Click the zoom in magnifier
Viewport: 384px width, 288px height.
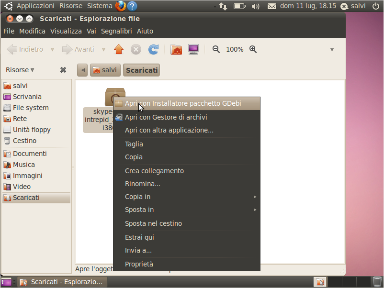[x=253, y=49]
